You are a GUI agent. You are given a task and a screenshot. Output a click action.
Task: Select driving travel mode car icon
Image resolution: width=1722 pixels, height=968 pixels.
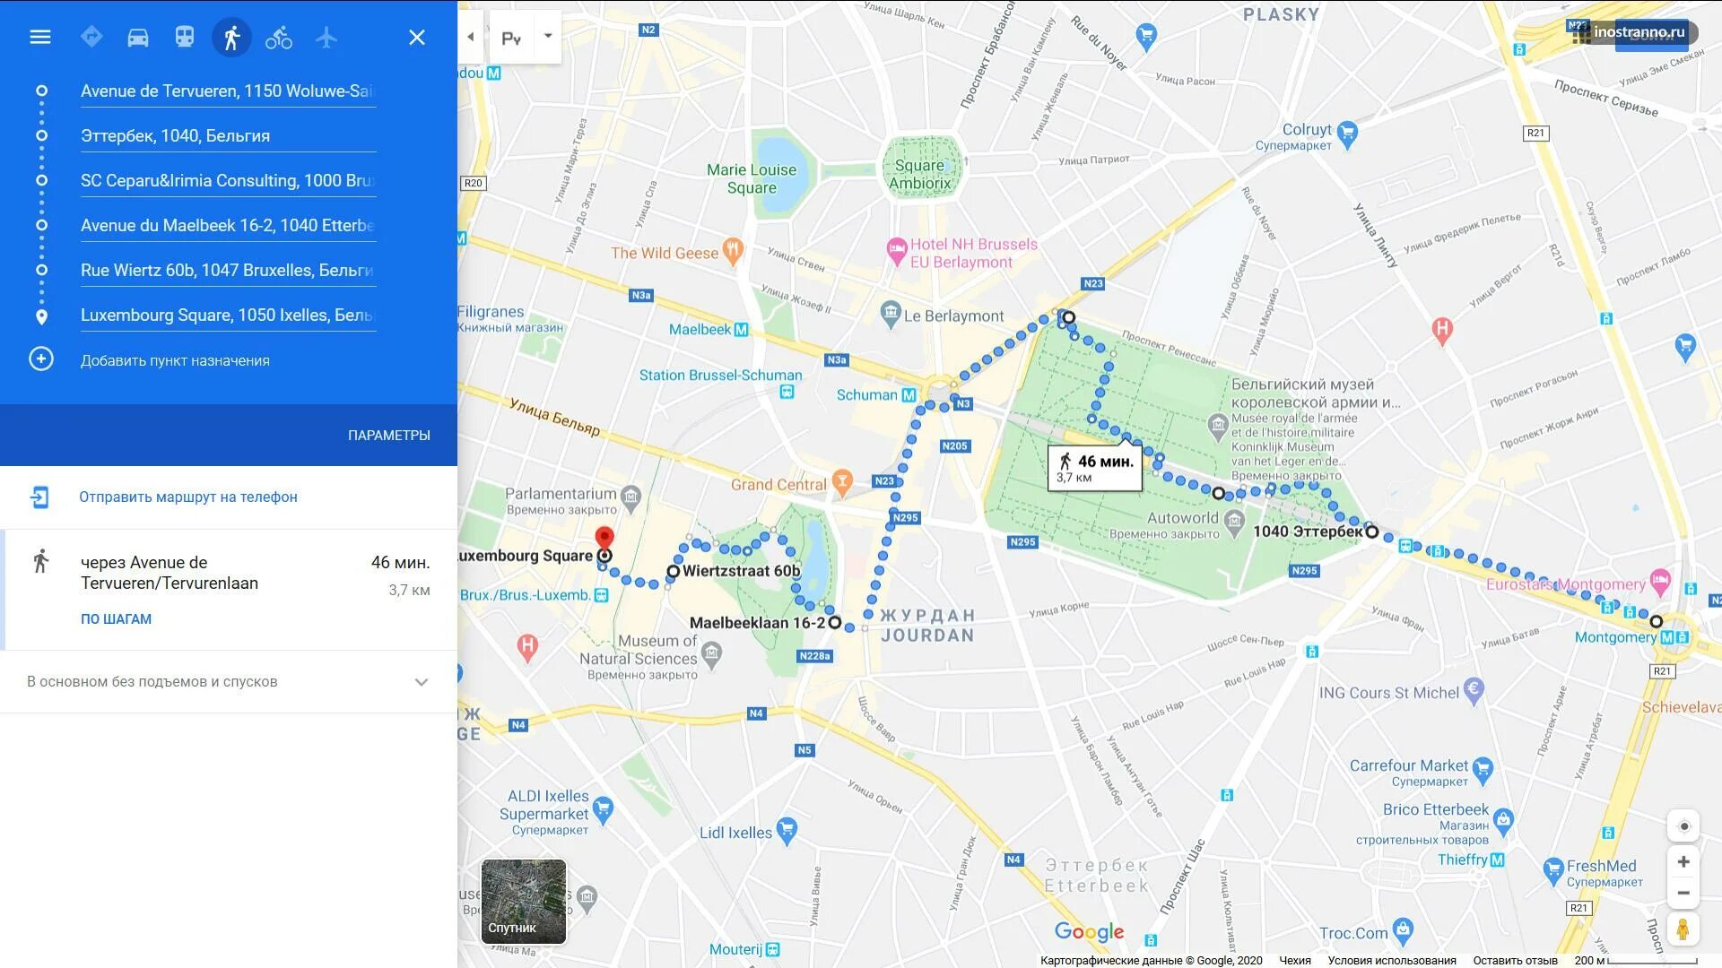point(138,37)
